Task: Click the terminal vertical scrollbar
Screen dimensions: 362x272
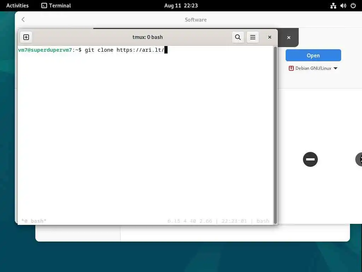Action: pos(275,135)
